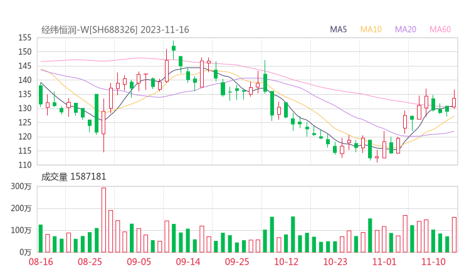Click the 08-25 date axis label
Image resolution: width=464 pixels, height=276 pixels.
pos(90,262)
